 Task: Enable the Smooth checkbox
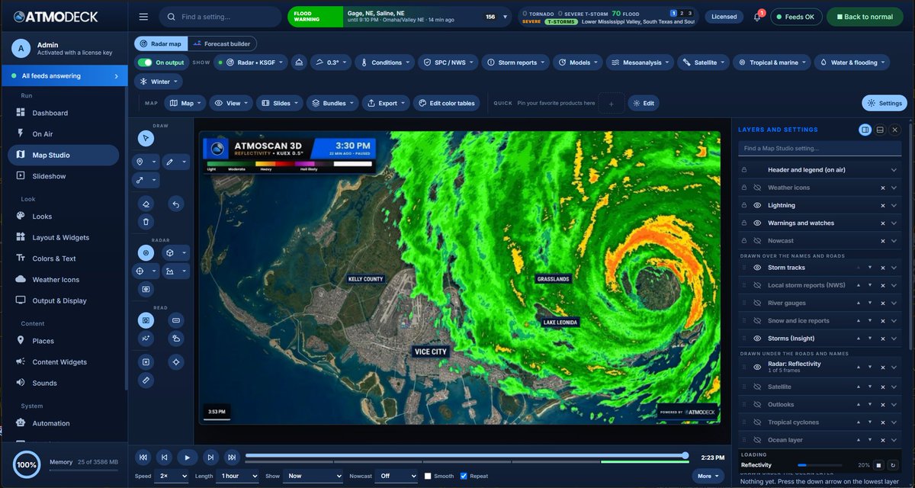428,476
